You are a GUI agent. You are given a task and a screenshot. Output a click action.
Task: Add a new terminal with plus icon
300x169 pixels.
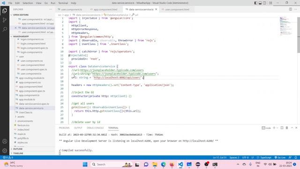pos(274,128)
